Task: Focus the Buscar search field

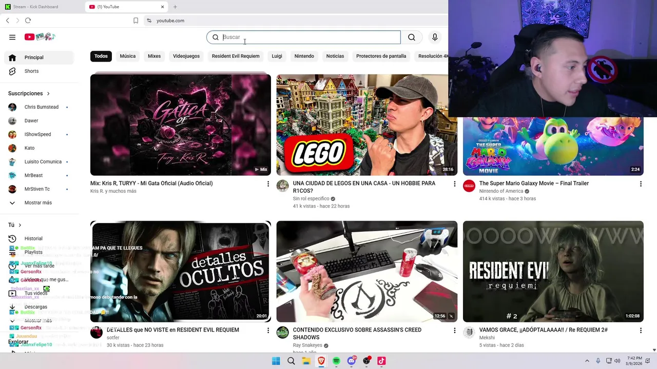Action: click(x=303, y=37)
